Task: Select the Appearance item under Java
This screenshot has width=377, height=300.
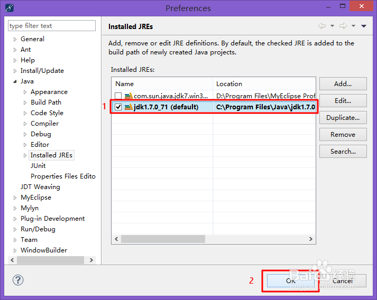Action: click(49, 92)
